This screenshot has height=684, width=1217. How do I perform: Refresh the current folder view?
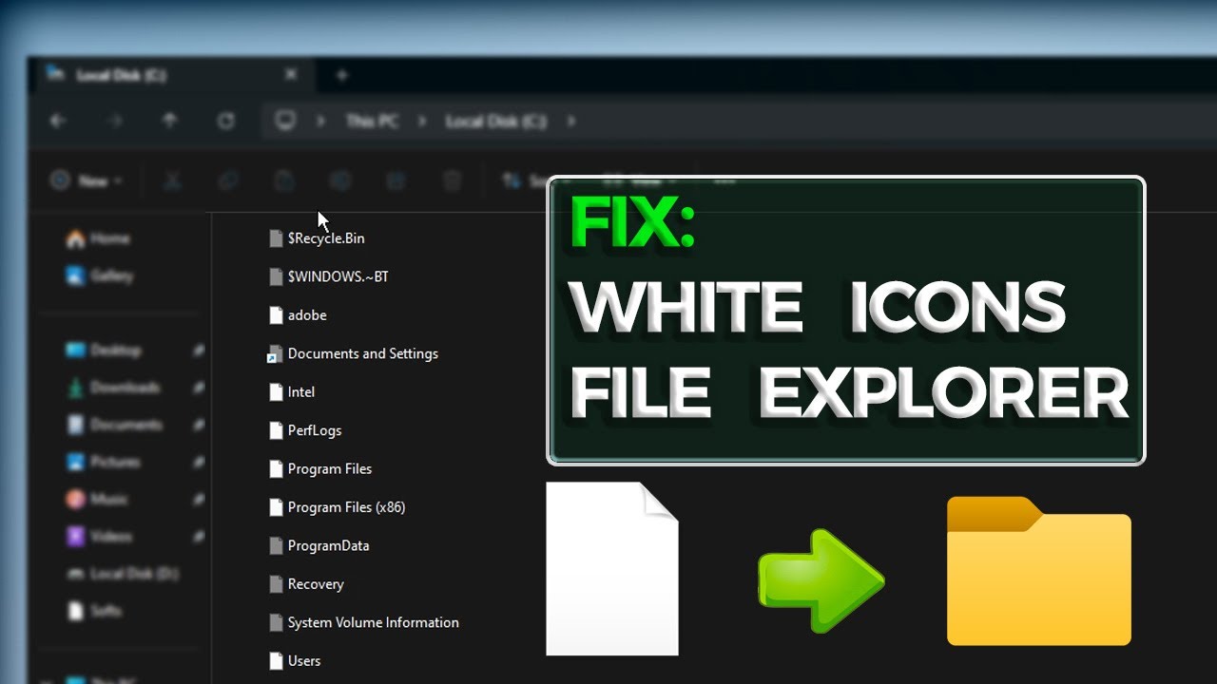click(x=225, y=121)
